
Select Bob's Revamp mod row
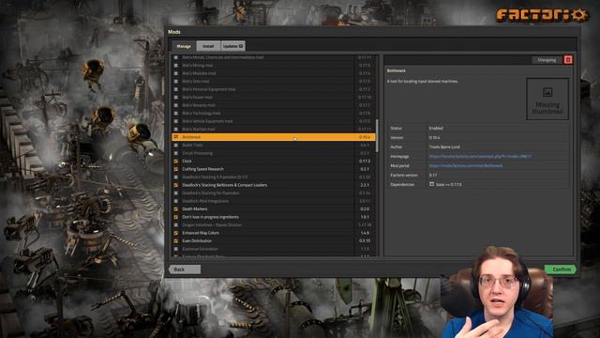273,105
